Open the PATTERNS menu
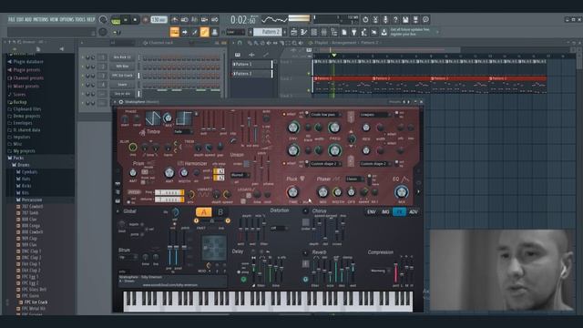 pyautogui.click(x=40, y=19)
